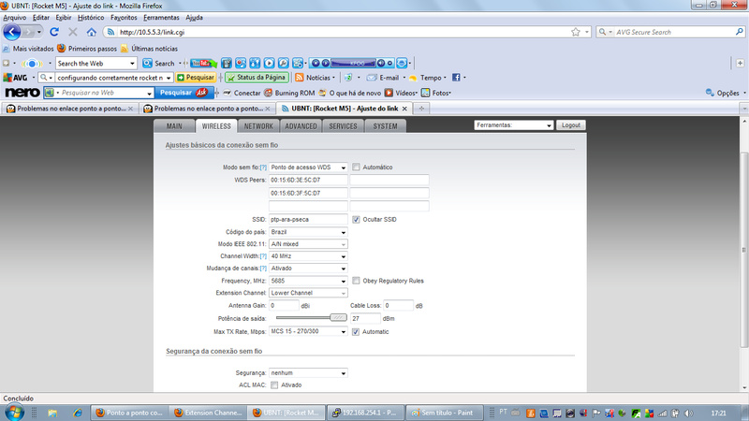Switch to the MAIN tab
749x421 pixels.
point(174,126)
